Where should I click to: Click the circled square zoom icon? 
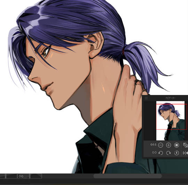click(177, 145)
